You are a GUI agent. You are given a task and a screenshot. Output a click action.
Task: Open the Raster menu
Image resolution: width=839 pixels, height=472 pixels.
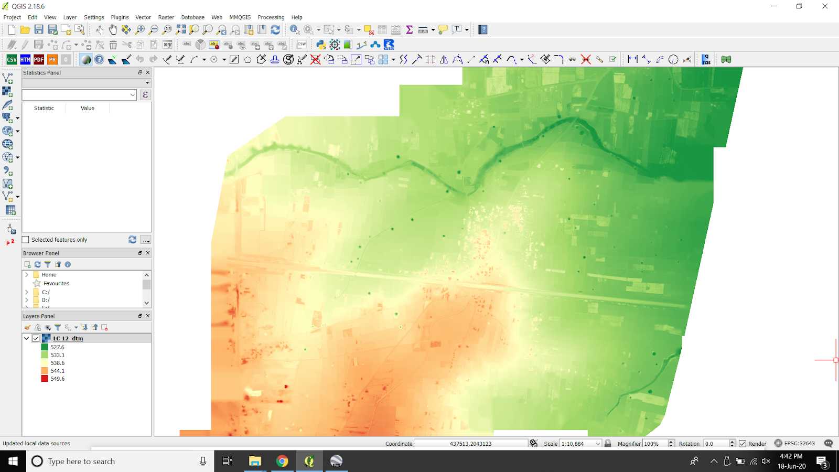(x=166, y=17)
